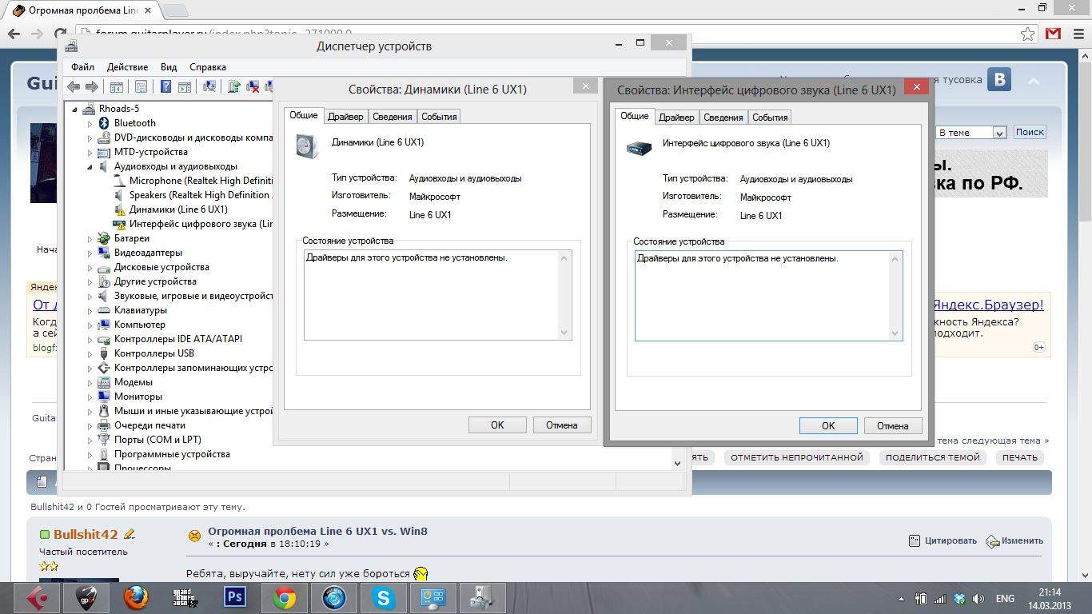1092x614 pixels.
Task: Click the Back arrow in Device Manager toolbar
Action: (x=74, y=86)
